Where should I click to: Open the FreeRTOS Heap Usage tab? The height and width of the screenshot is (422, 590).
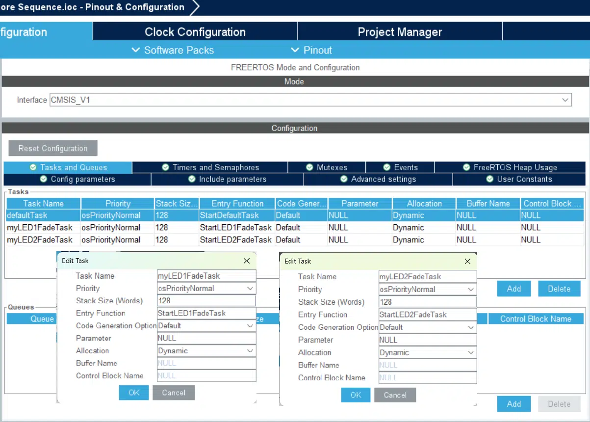[x=510, y=167]
